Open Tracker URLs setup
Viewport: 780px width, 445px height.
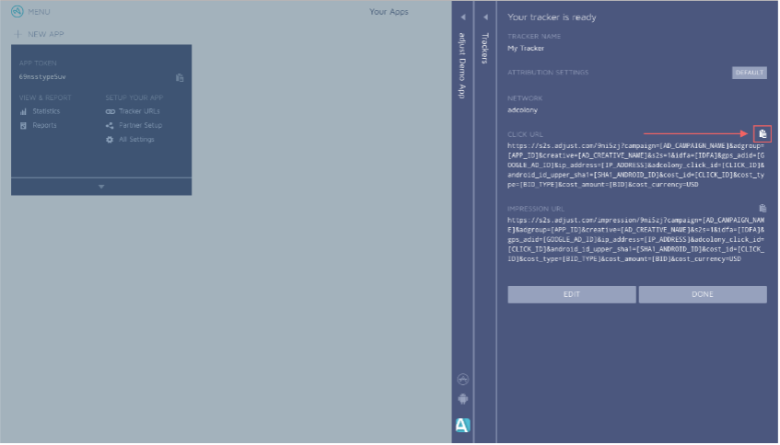click(x=138, y=111)
